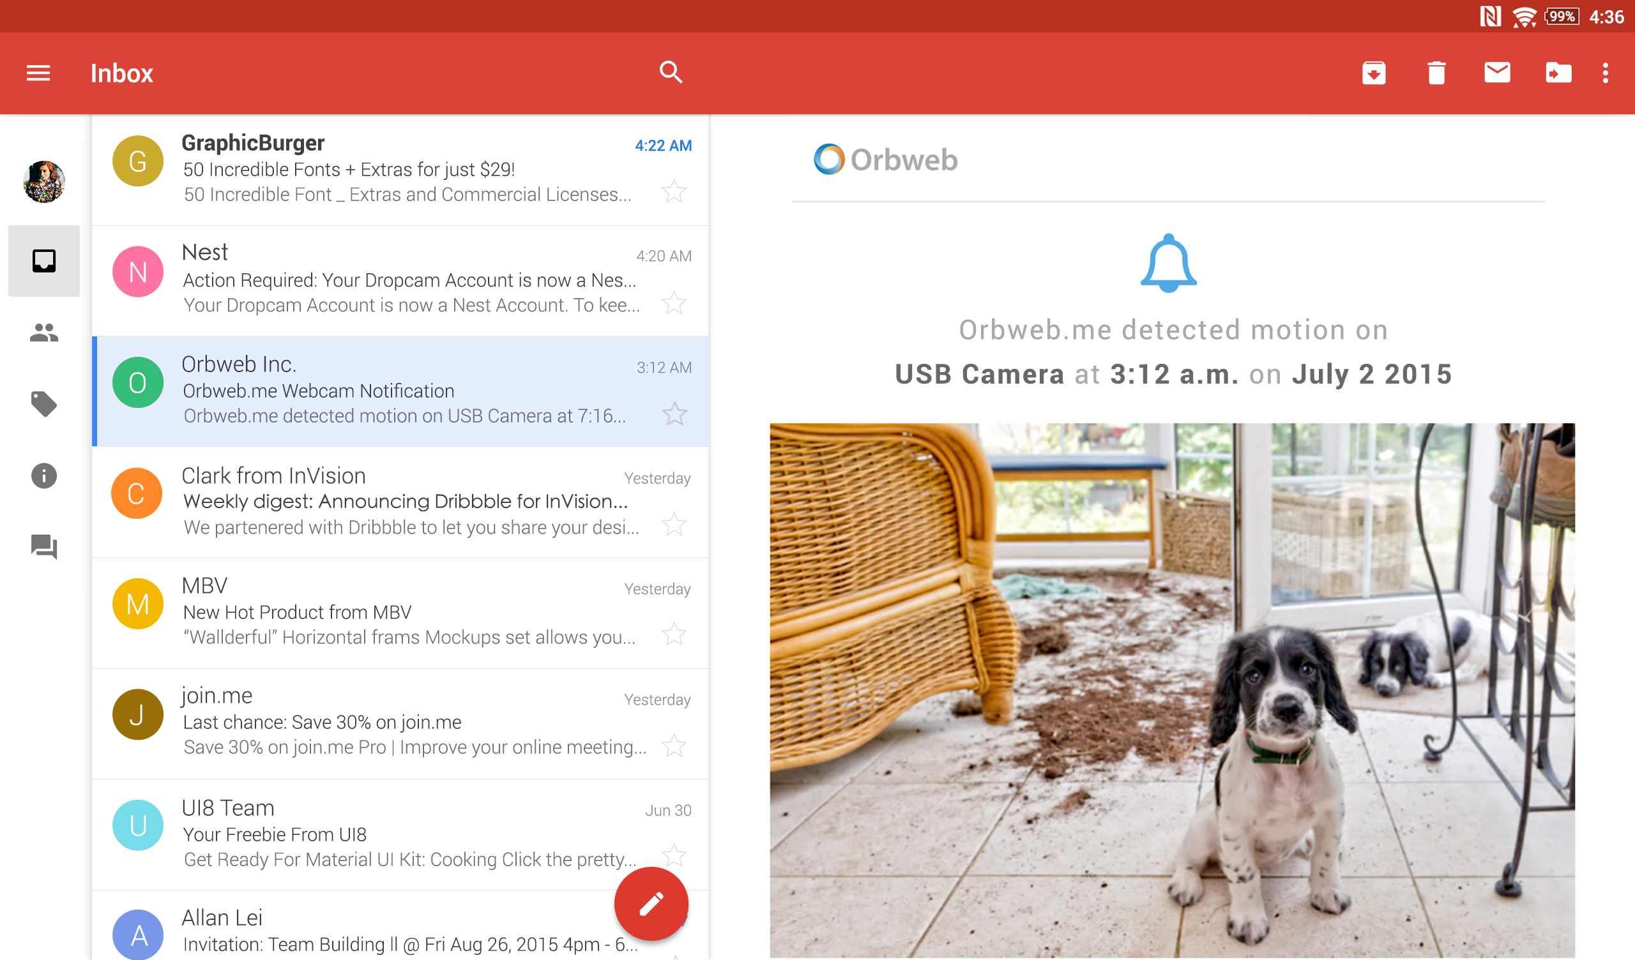
Task: Open the Promotions tag icon
Action: click(x=44, y=404)
